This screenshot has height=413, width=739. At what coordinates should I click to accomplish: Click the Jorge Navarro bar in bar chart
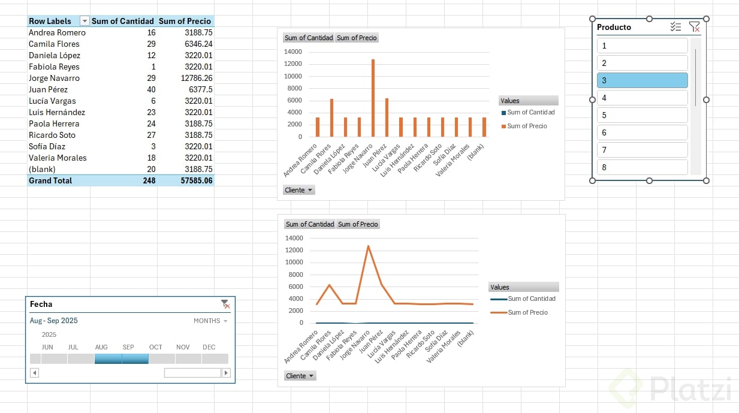[373, 98]
